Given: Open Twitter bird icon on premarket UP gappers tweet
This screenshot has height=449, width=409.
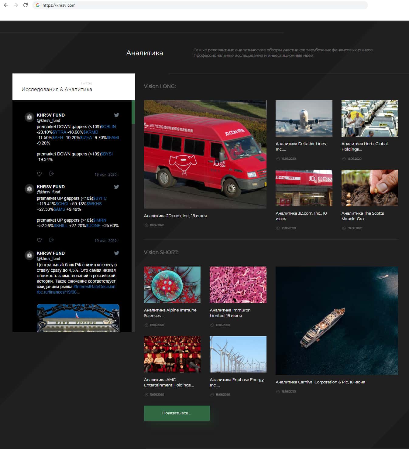Looking at the screenshot, I should 116,187.
